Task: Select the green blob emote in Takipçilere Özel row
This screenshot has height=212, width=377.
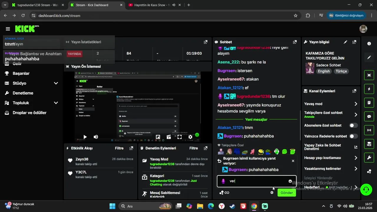Action: click(x=285, y=152)
